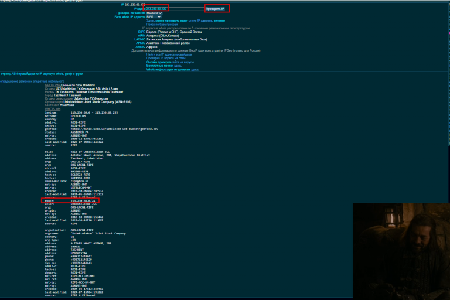Open определение региона и оператора мобильного link

tap(32, 81)
